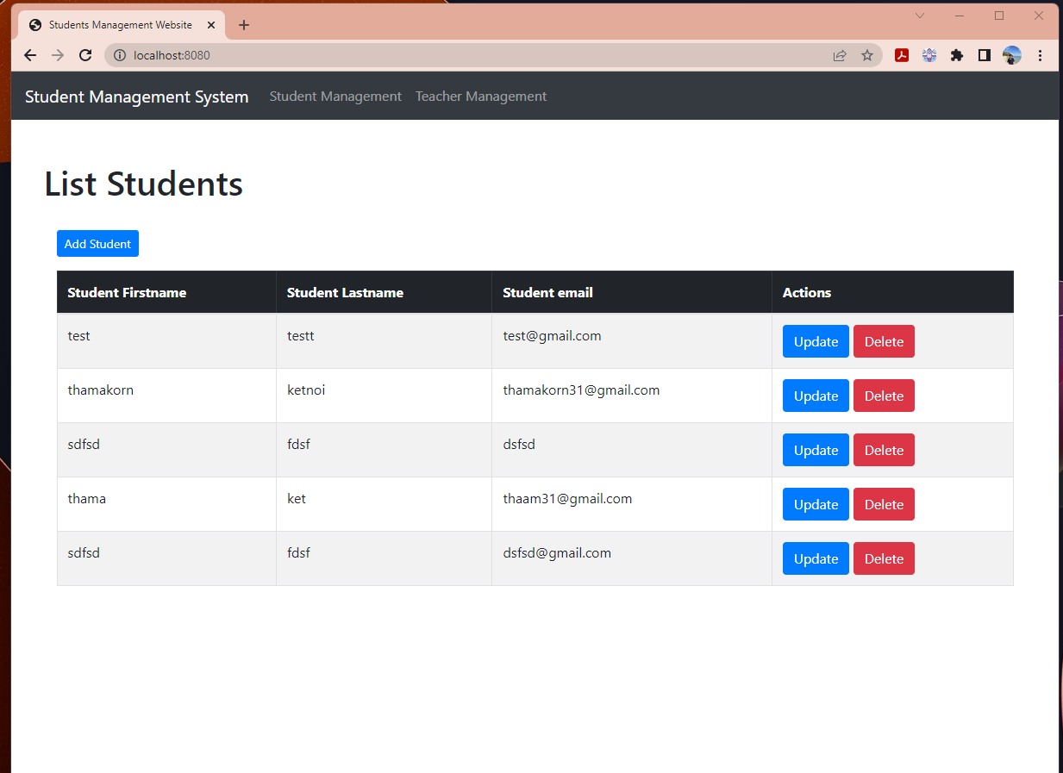Reload the page with refresh icon
The width and height of the screenshot is (1063, 773).
[x=85, y=55]
